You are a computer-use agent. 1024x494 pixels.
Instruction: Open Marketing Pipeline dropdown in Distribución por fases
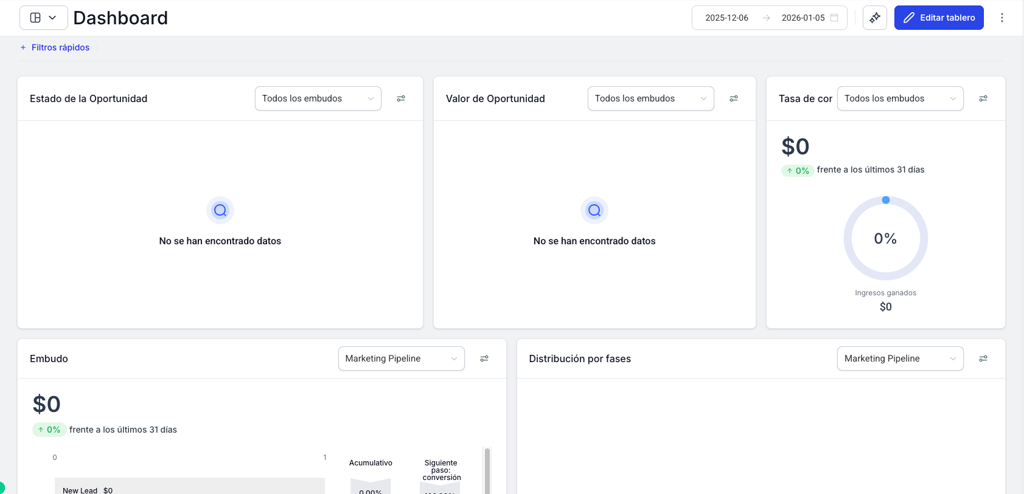[900, 358]
